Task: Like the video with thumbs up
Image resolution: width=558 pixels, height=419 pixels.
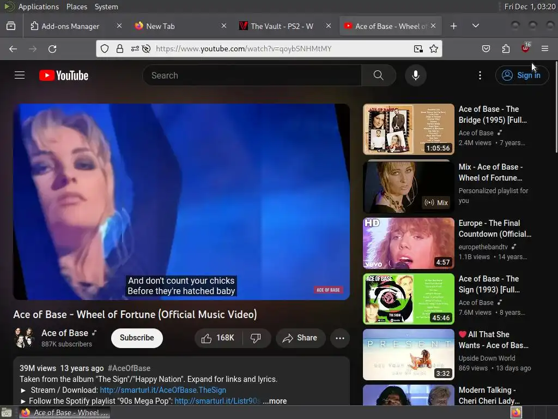Action: [x=218, y=338]
